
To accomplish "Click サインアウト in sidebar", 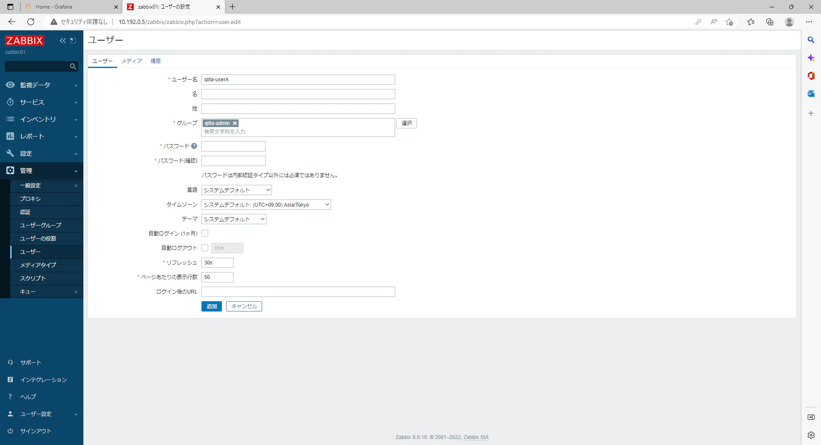I will point(41,431).
